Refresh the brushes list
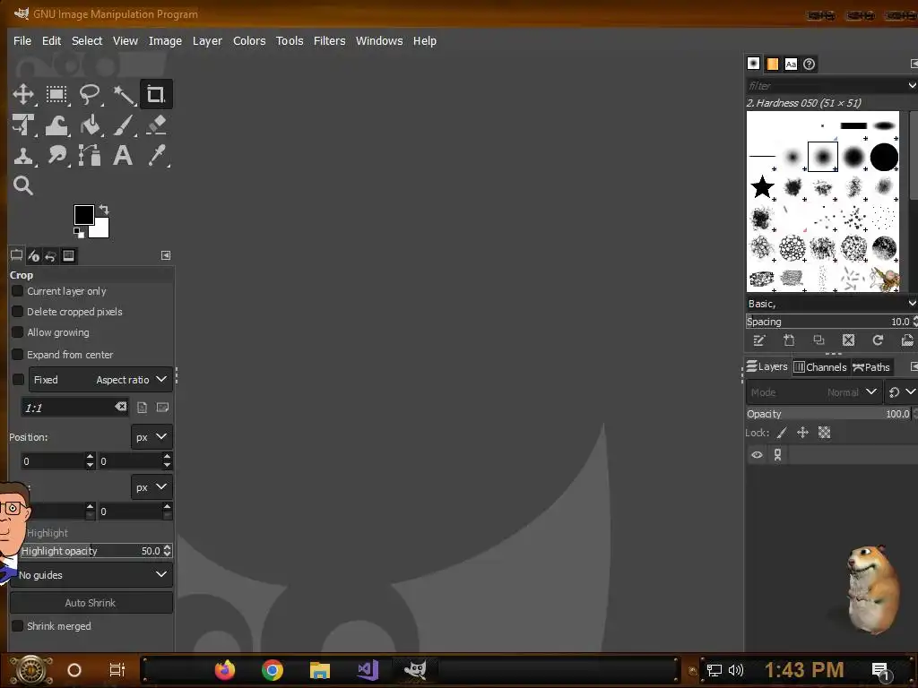918x688 pixels. tap(878, 340)
